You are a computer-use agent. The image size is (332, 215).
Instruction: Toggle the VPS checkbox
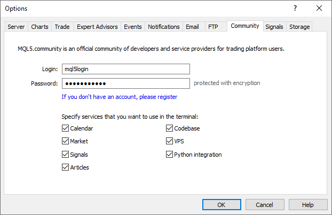[x=169, y=141]
